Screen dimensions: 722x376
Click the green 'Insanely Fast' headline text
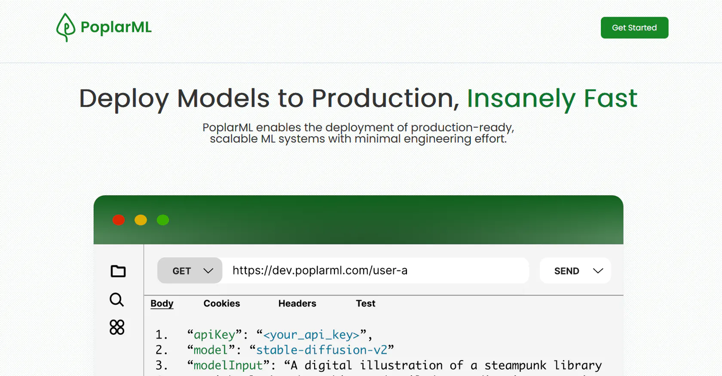pos(552,99)
